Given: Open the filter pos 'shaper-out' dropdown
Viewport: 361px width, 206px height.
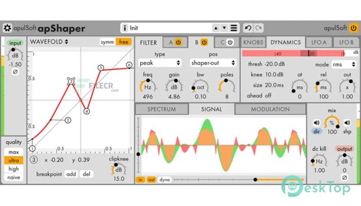Looking at the screenshot, I should pyautogui.click(x=213, y=63).
